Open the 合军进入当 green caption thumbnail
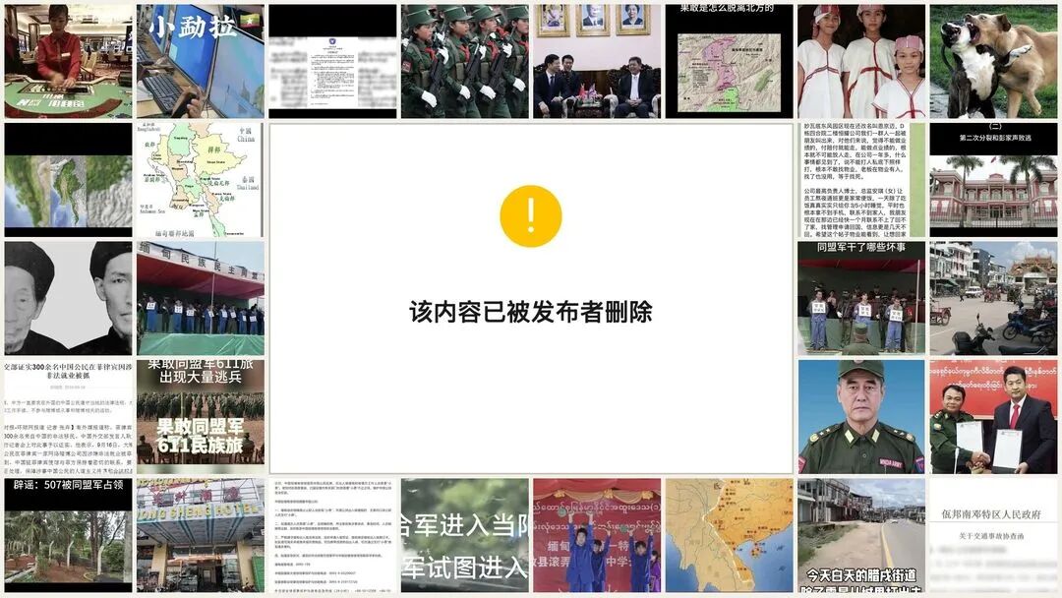 [x=464, y=536]
